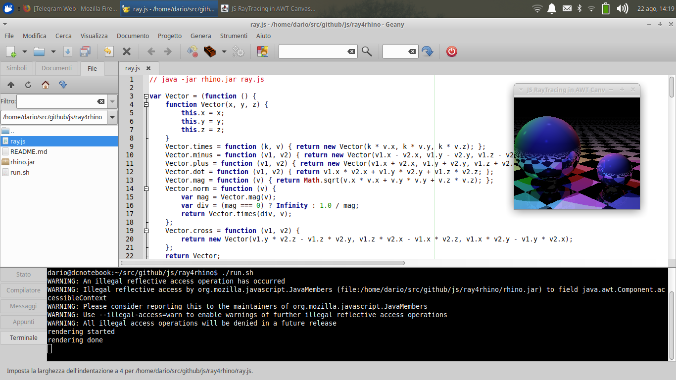Viewport: 676px width, 380px height.
Task: Create a new file with toolbar icon
Action: 11,51
